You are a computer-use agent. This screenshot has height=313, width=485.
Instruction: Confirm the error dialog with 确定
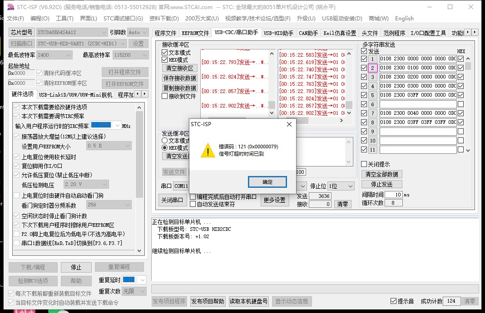tap(267, 182)
